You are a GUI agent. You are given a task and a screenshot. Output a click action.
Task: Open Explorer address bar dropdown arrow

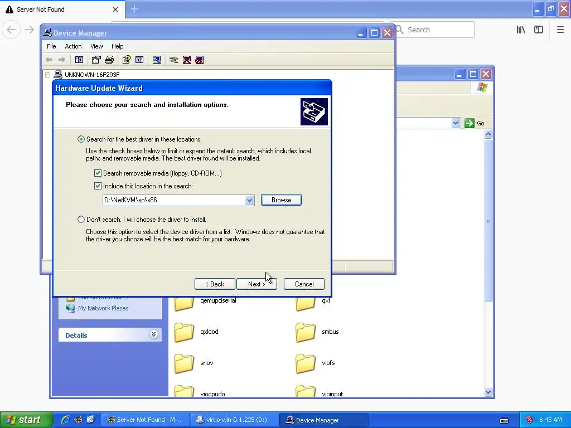456,123
